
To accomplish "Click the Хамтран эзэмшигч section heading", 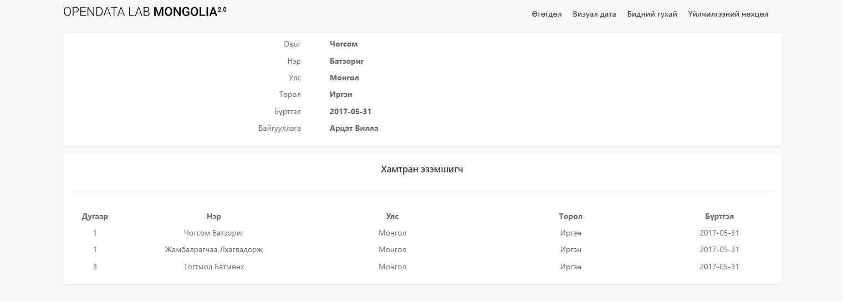I will pos(422,170).
